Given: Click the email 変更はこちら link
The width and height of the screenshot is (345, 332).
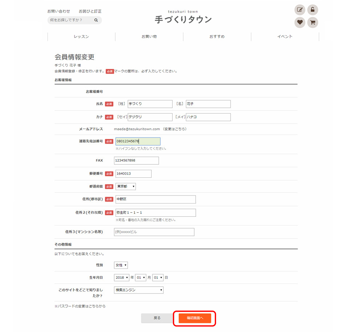Looking at the screenshot, I should [175, 129].
